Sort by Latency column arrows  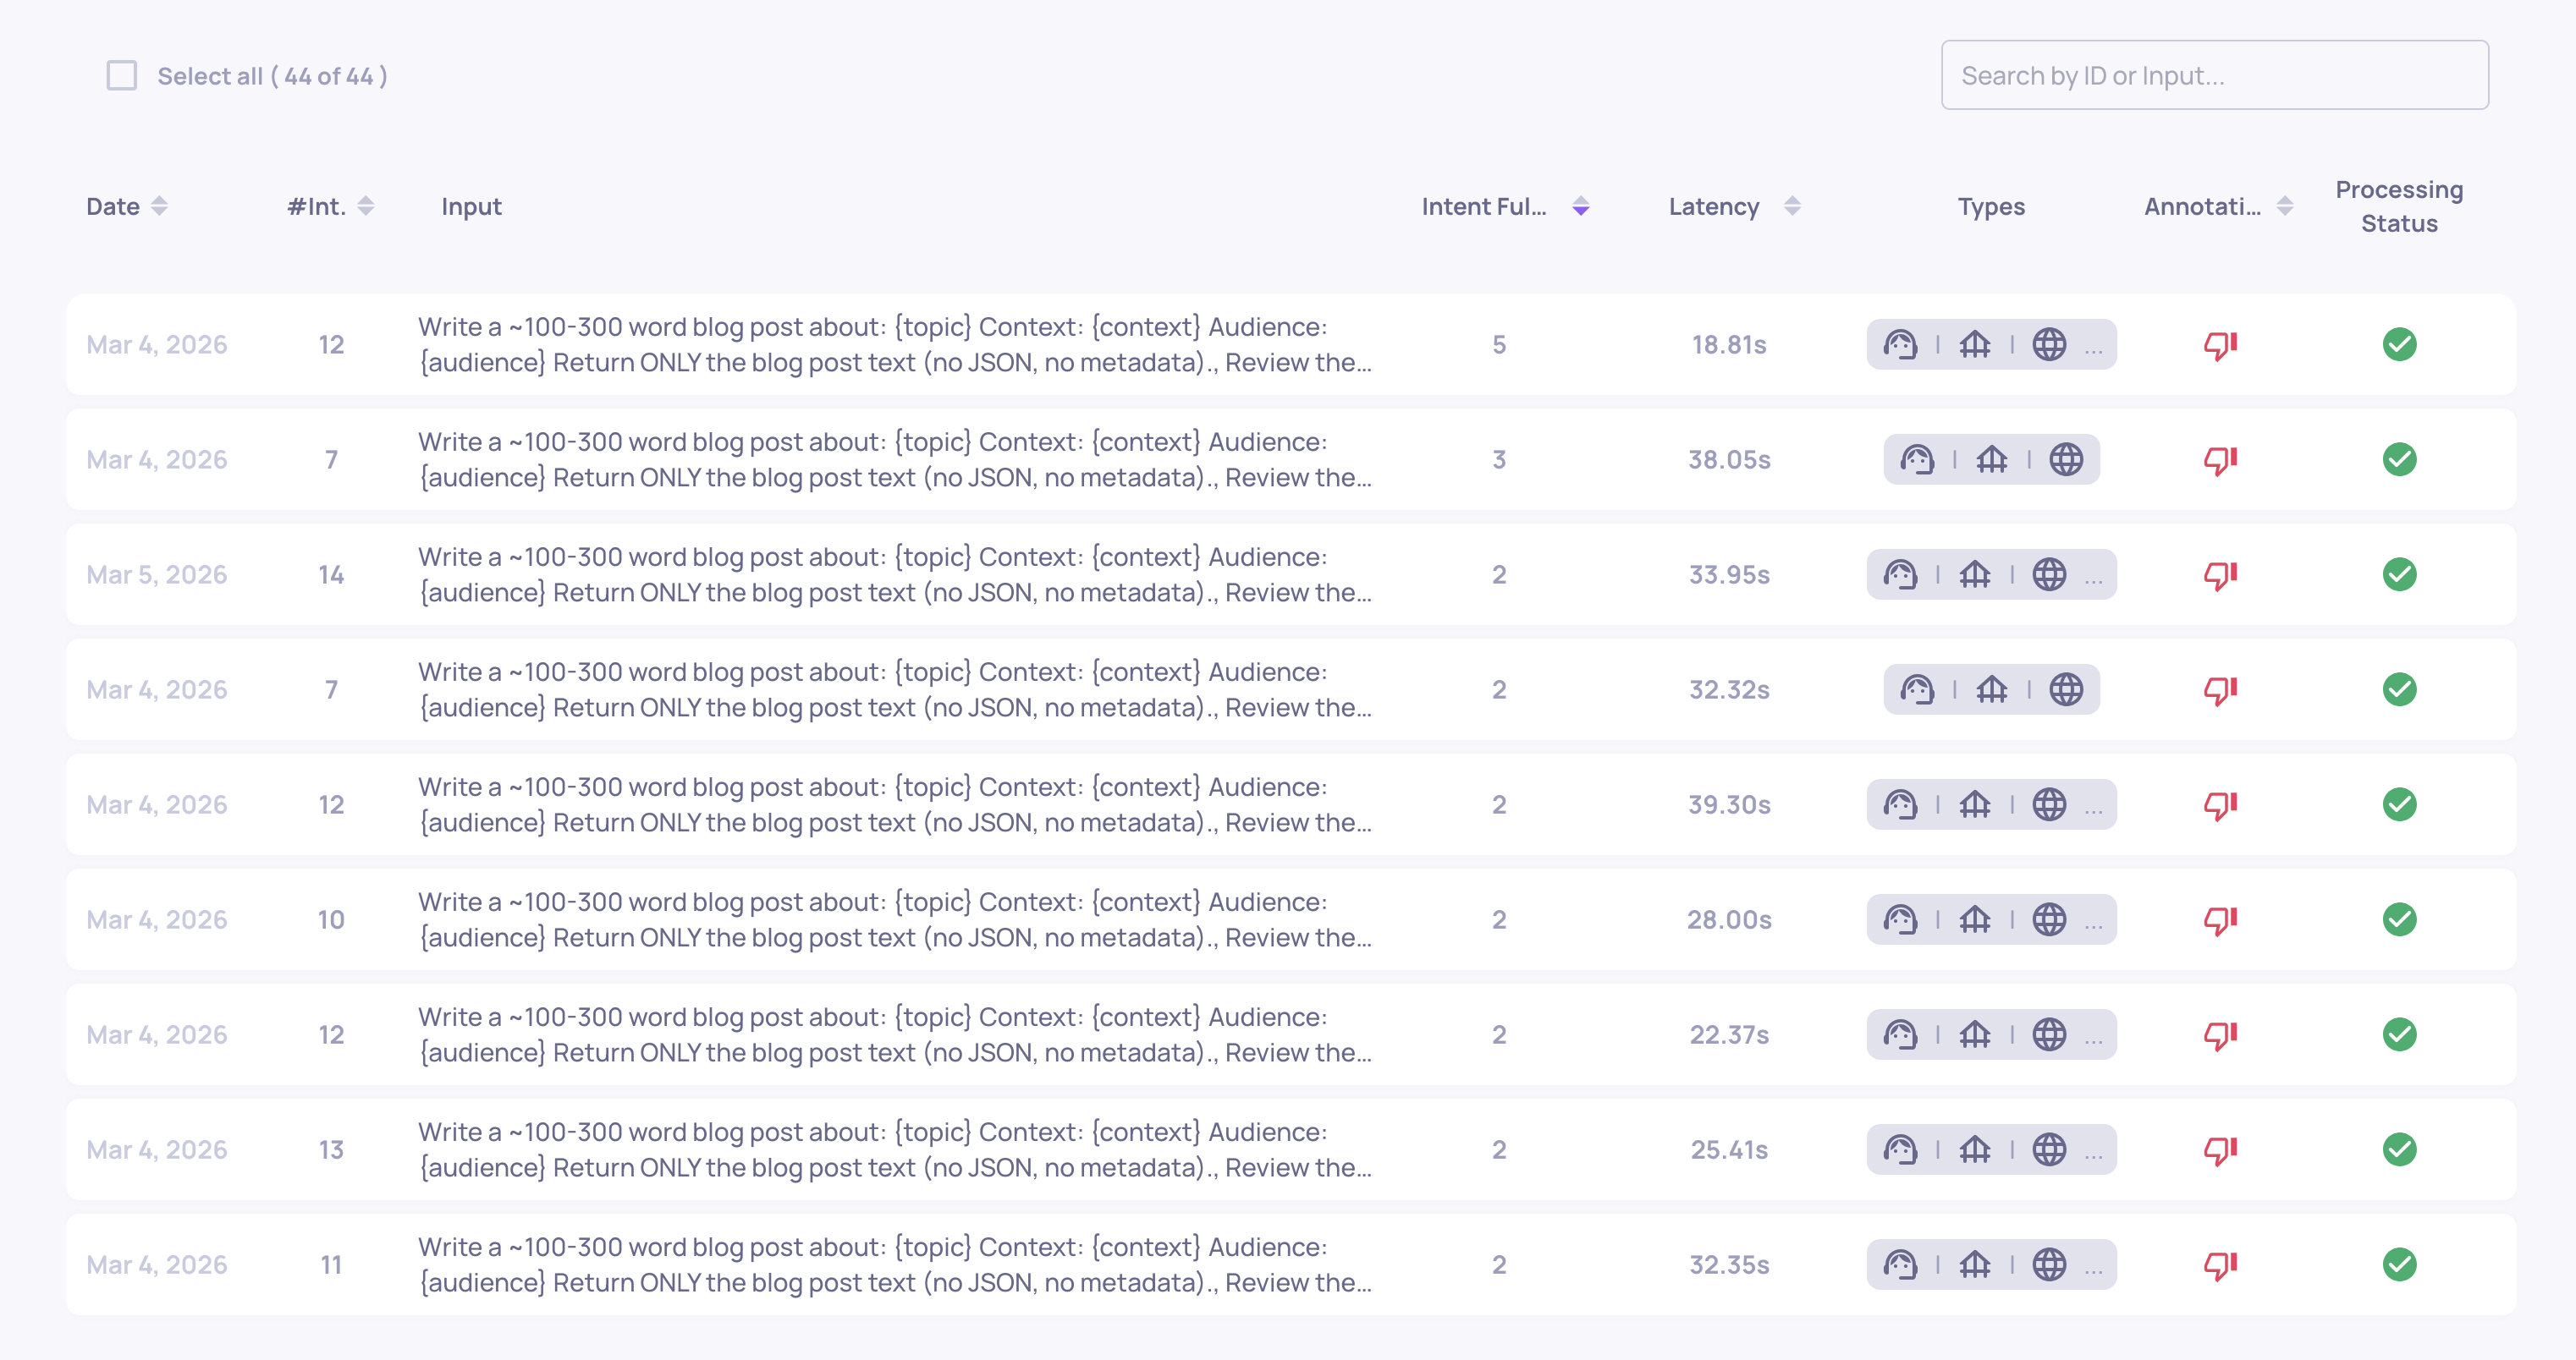(1792, 207)
